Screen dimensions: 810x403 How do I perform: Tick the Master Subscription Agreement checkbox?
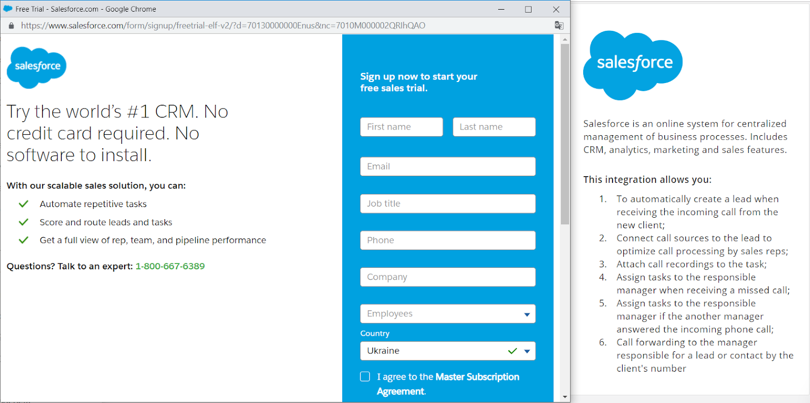(x=365, y=376)
